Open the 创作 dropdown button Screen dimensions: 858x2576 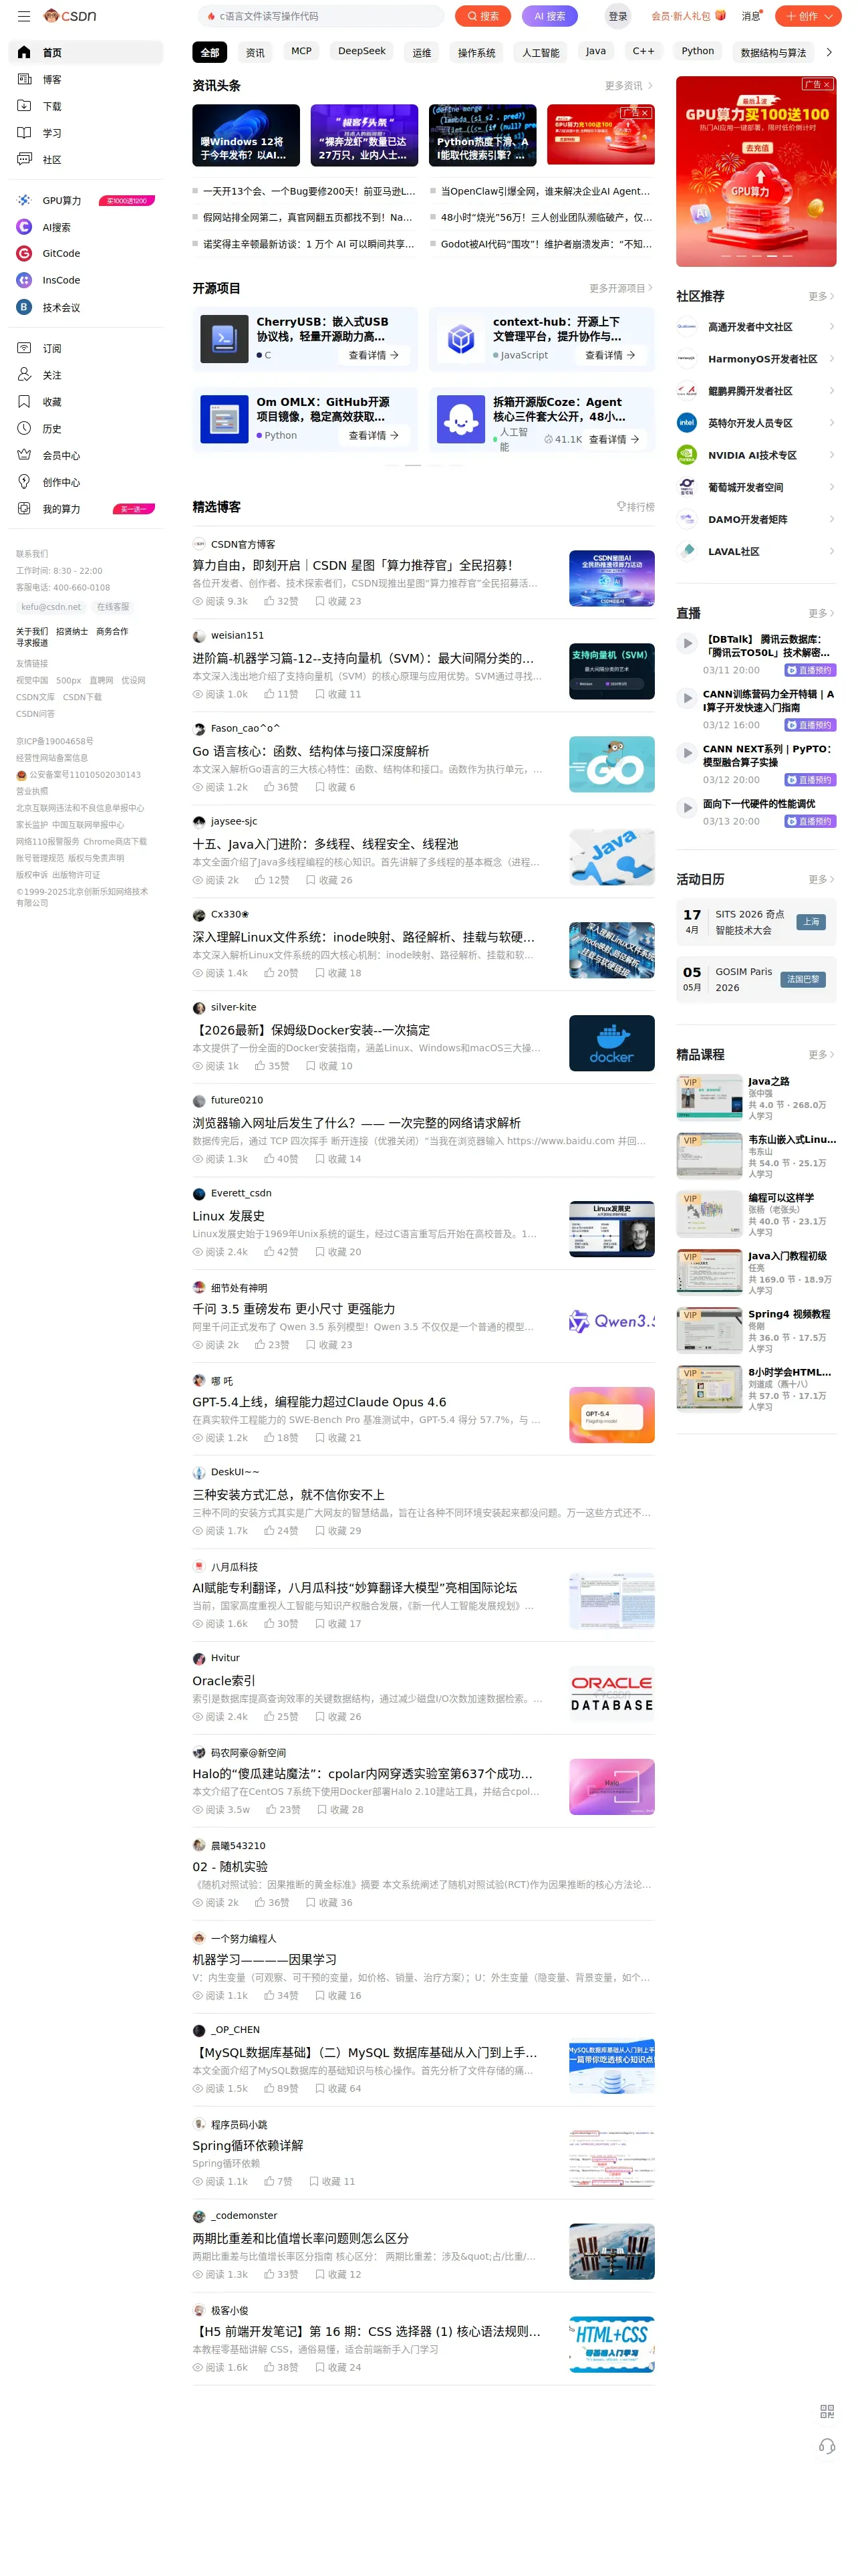tap(808, 16)
